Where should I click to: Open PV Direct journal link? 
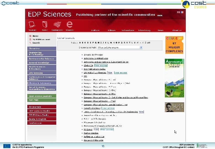[88, 129]
